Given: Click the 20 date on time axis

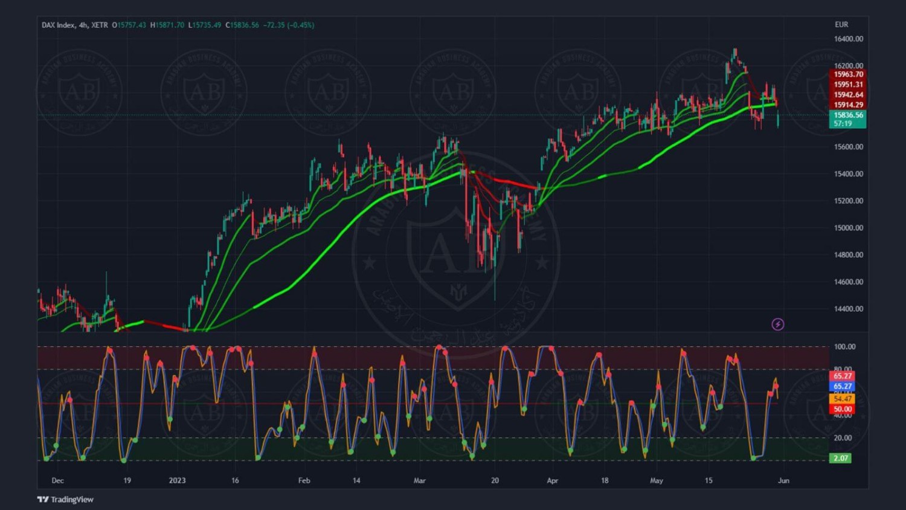Looking at the screenshot, I should [x=495, y=481].
